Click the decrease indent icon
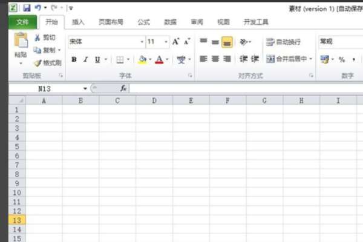Image resolution: width=363 pixels, height=242 pixels. pos(243,59)
